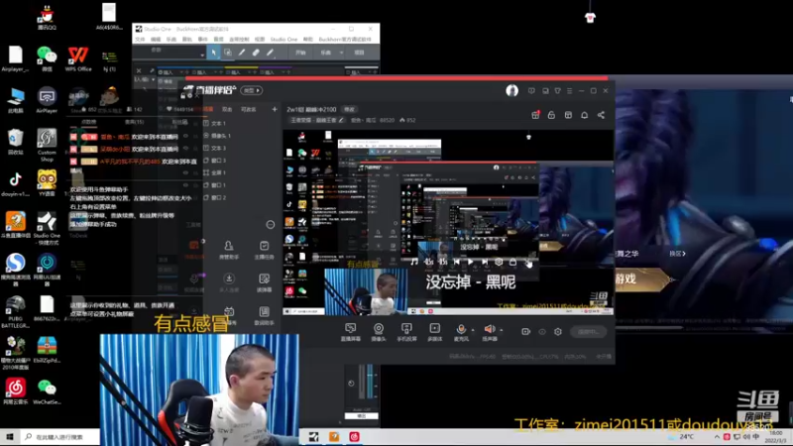The image size is (793, 446).
Task: Click the Windows Start button
Action: [x=10, y=436]
